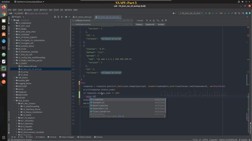Collapse the 14_NXAPI folder
Viewport: 252px width, 141px height.
tap(14, 63)
